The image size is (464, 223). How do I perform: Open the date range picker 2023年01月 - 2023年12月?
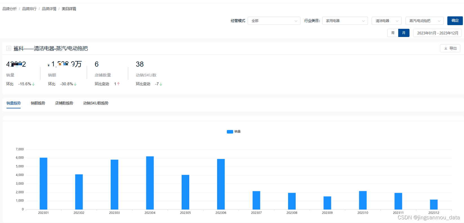[x=437, y=33]
